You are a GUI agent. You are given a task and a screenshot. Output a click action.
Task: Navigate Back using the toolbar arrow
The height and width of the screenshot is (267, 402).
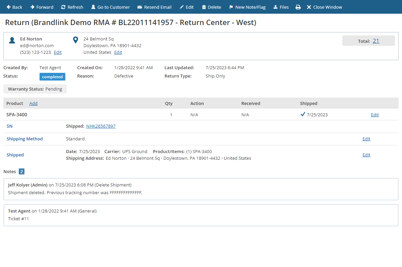[14, 7]
